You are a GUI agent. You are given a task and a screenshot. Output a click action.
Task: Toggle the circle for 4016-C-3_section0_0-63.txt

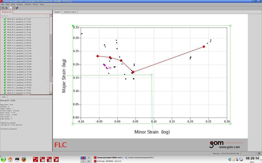coord(48,56)
